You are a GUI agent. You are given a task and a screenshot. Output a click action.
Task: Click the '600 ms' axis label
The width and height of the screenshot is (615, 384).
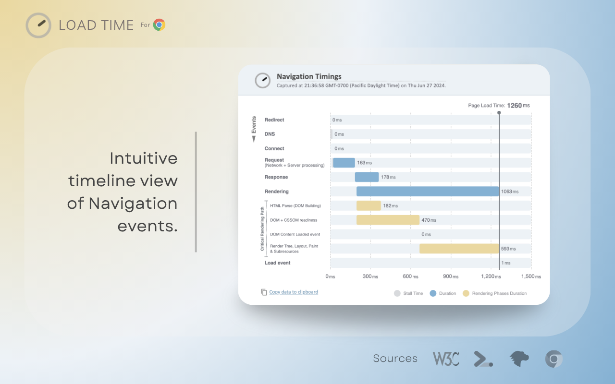tap(410, 276)
